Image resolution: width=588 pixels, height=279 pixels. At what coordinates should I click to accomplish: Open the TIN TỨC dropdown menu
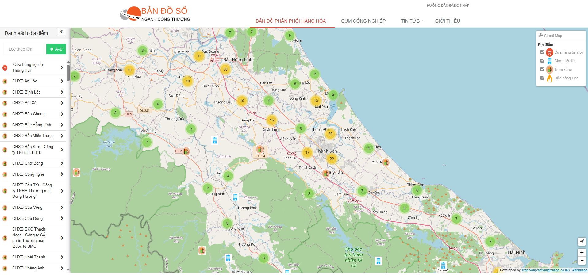[412, 21]
